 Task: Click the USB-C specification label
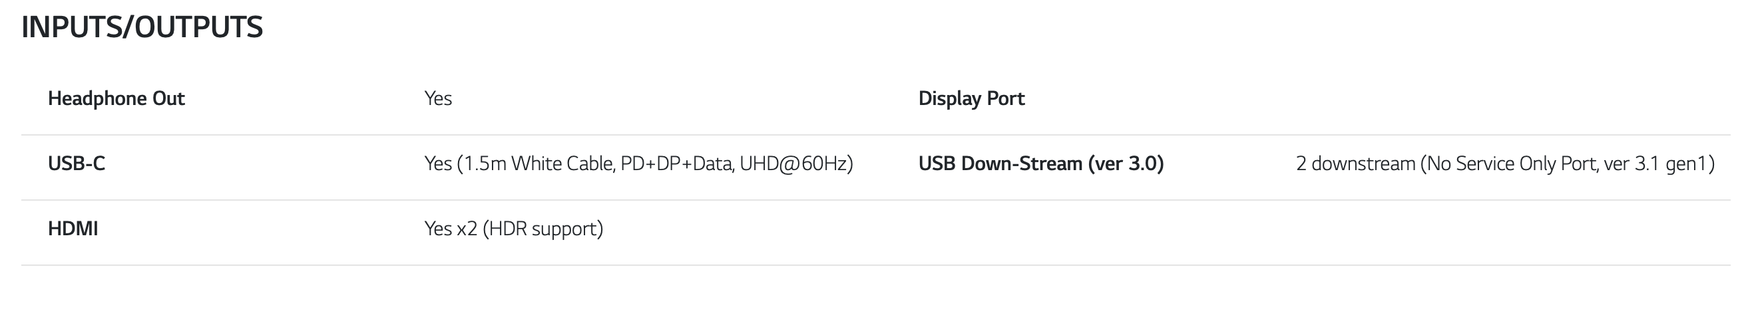tap(76, 164)
